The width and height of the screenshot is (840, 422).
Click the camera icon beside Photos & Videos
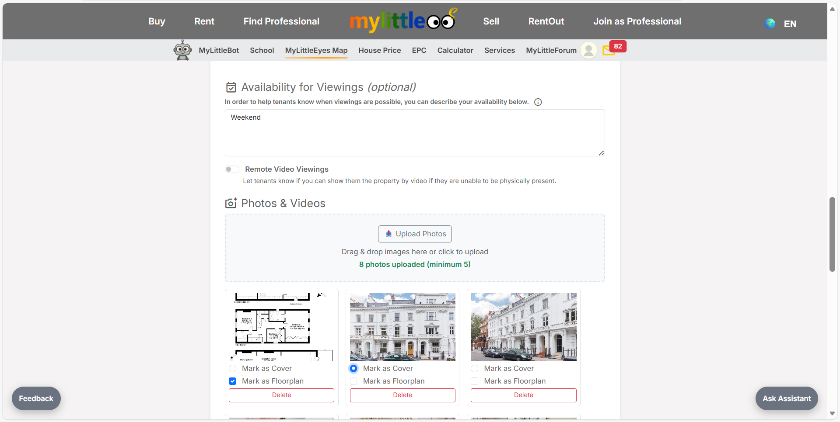coord(231,203)
